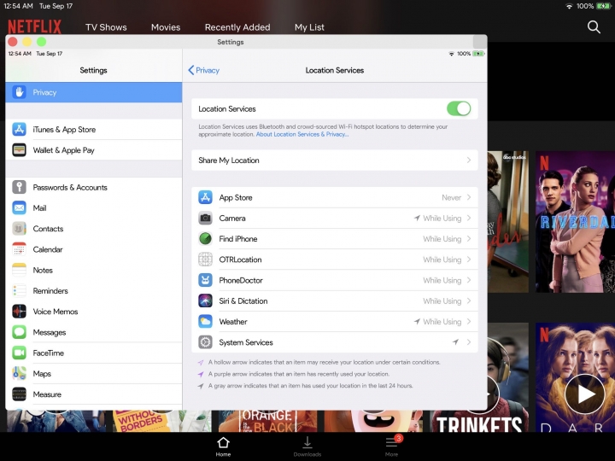The width and height of the screenshot is (615, 461).
Task: Open PhoneDoctor row chevron
Action: pyautogui.click(x=469, y=280)
